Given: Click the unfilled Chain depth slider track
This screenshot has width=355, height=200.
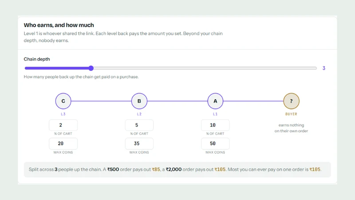Looking at the screenshot, I should pos(205,68).
